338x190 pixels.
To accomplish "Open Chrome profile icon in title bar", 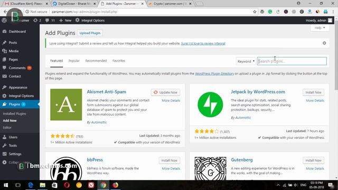I will (298, 3).
